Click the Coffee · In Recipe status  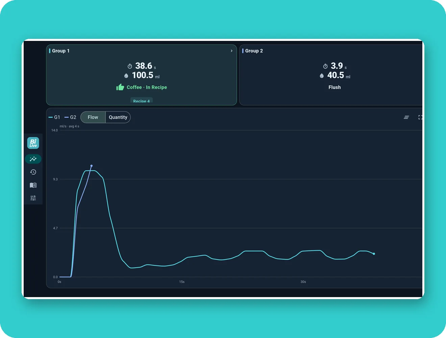147,87
